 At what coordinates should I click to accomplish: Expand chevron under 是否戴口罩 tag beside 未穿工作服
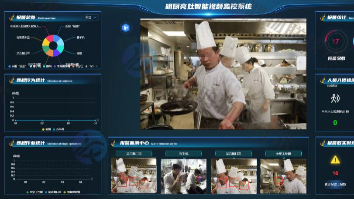pos(234,158)
